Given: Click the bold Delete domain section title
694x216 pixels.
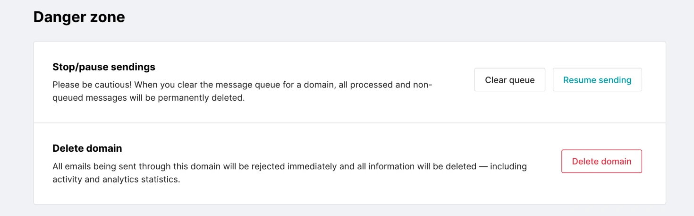Looking at the screenshot, I should (x=87, y=148).
